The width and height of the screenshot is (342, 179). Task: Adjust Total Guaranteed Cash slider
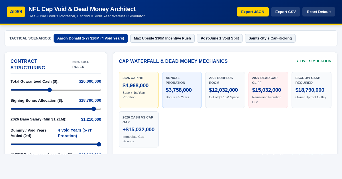56,90
